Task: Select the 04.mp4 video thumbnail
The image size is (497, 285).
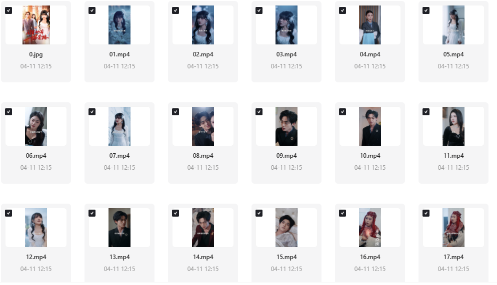Action: click(370, 25)
